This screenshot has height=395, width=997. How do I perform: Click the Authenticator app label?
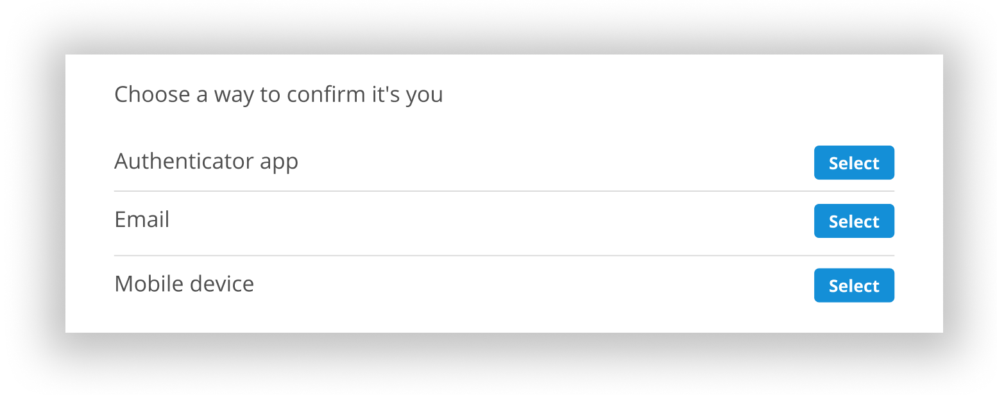pos(206,162)
